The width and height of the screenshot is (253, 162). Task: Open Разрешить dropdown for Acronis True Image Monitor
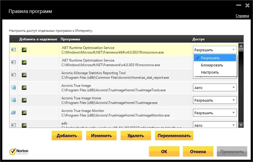[215, 112]
